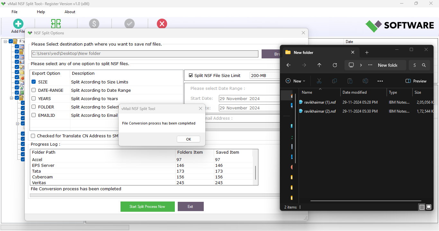Click the grey dollar sign toolbar icon
Viewport: 439px width, 231px height.
pyautogui.click(x=94, y=24)
